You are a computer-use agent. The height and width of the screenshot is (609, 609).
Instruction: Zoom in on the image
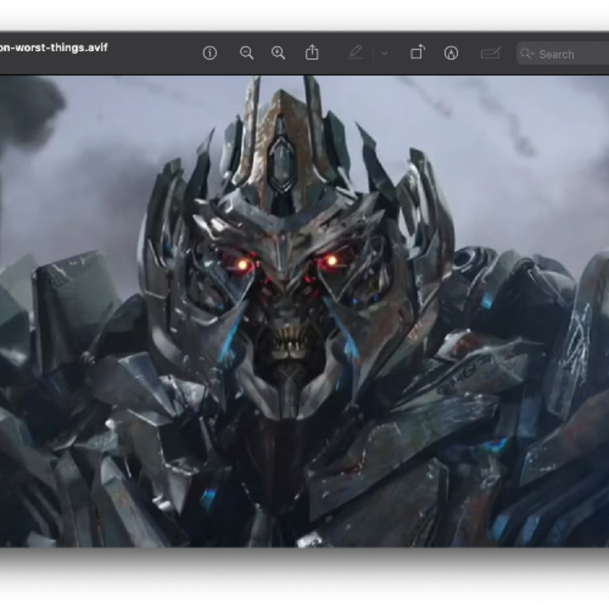[x=278, y=53]
